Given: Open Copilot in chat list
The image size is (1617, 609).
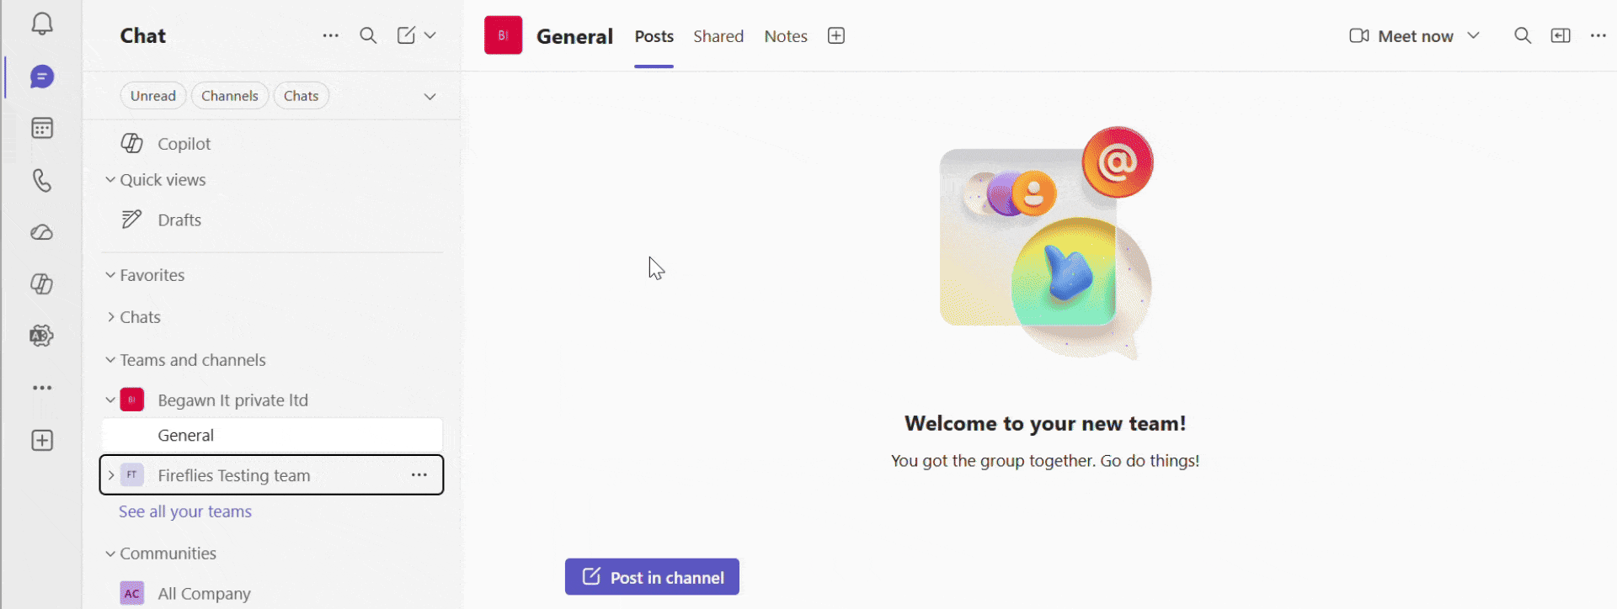Looking at the screenshot, I should [273, 144].
